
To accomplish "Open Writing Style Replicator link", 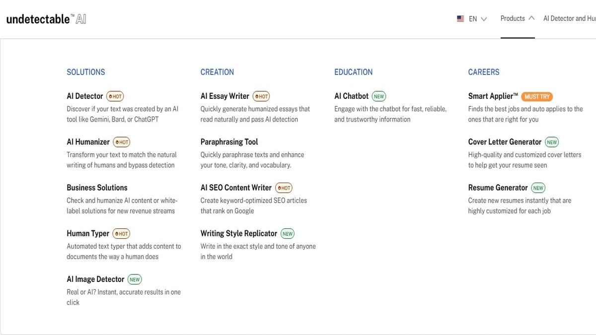I will point(239,233).
